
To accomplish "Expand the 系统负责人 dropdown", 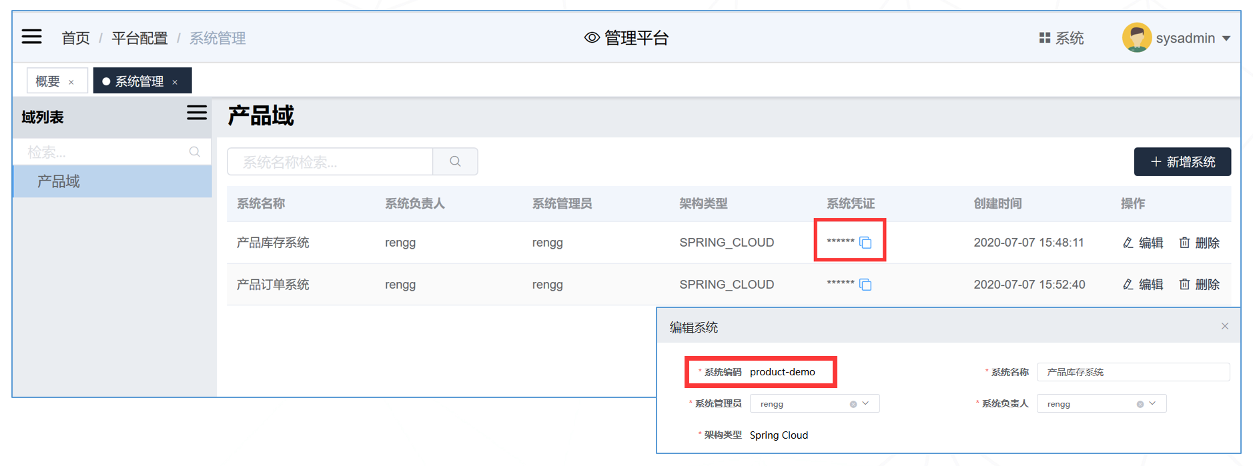I will 1153,403.
